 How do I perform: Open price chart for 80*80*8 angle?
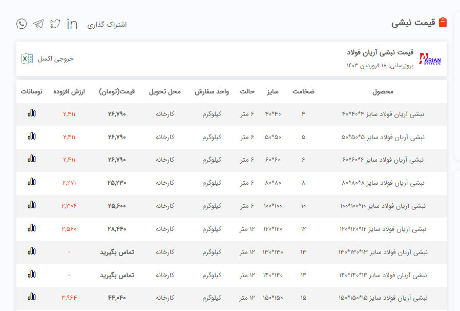tap(32, 182)
